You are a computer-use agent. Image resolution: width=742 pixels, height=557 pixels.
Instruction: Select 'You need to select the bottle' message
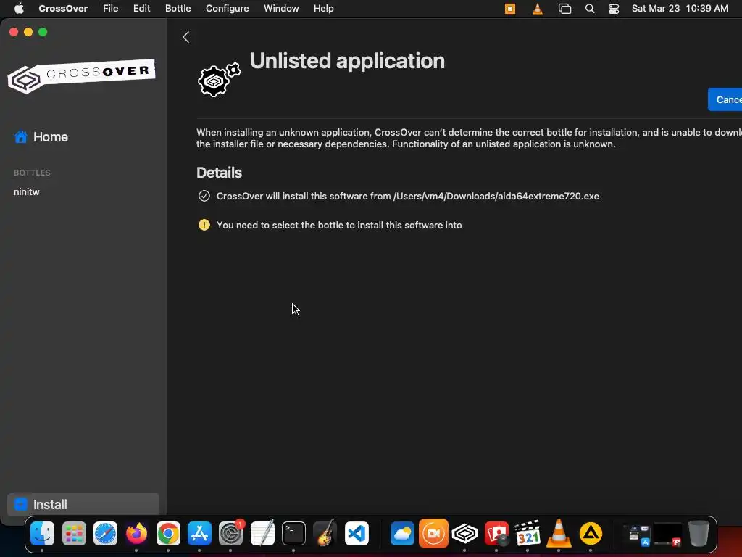pyautogui.click(x=339, y=225)
